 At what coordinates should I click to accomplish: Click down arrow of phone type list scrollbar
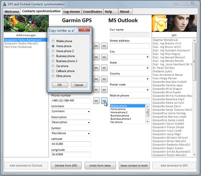click(x=147, y=121)
